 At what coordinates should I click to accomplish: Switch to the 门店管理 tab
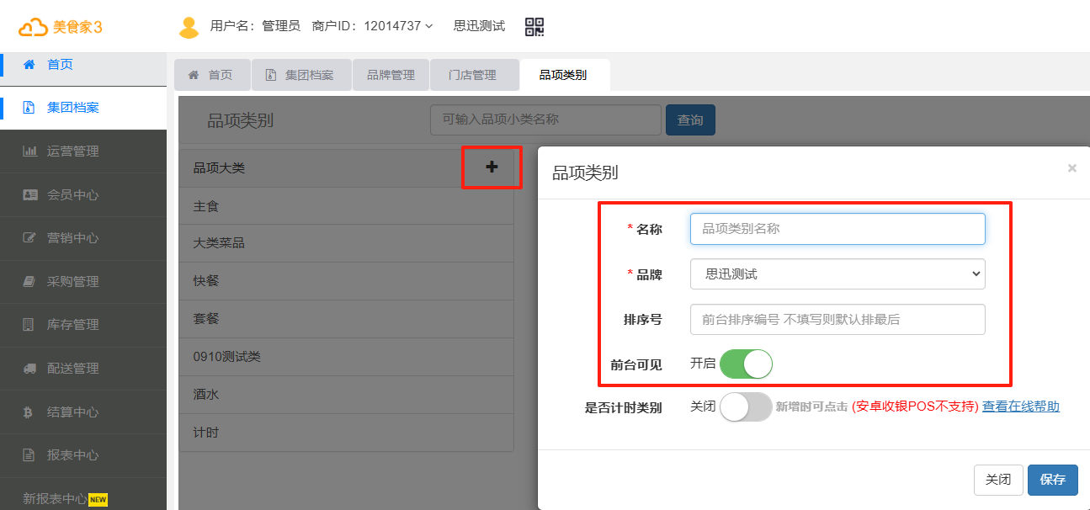tap(472, 75)
